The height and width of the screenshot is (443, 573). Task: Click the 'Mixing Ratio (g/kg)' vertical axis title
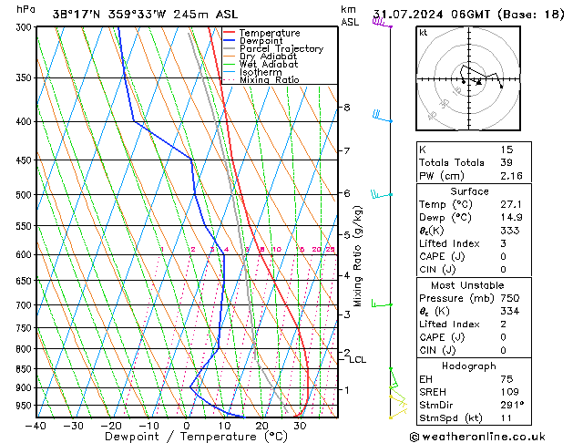(357, 256)
